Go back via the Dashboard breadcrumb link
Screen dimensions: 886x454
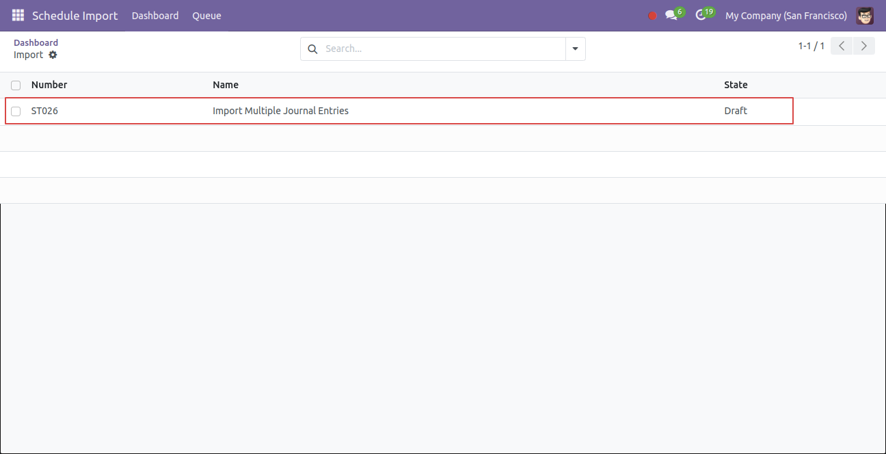click(36, 42)
